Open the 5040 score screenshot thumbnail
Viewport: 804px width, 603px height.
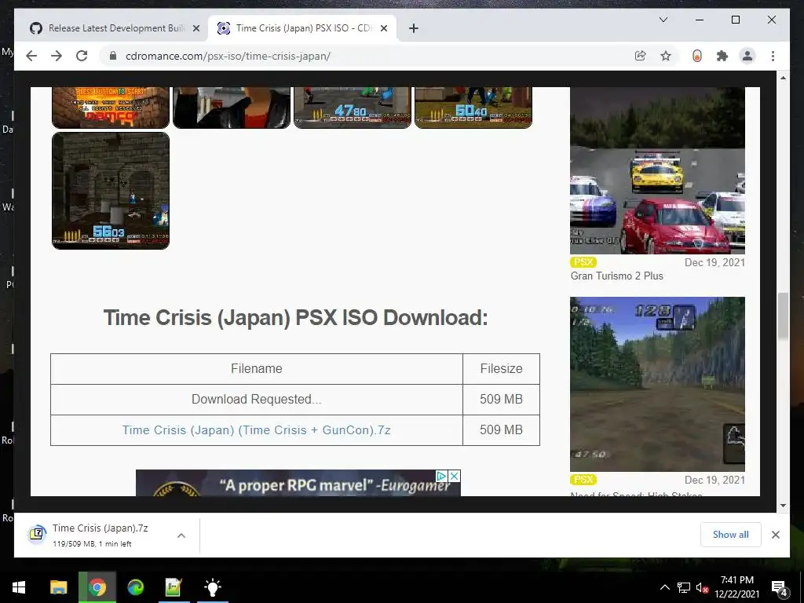473,107
